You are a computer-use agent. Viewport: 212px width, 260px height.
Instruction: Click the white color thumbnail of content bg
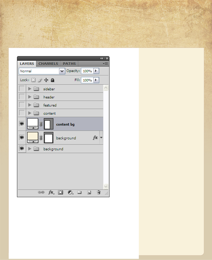(33, 124)
